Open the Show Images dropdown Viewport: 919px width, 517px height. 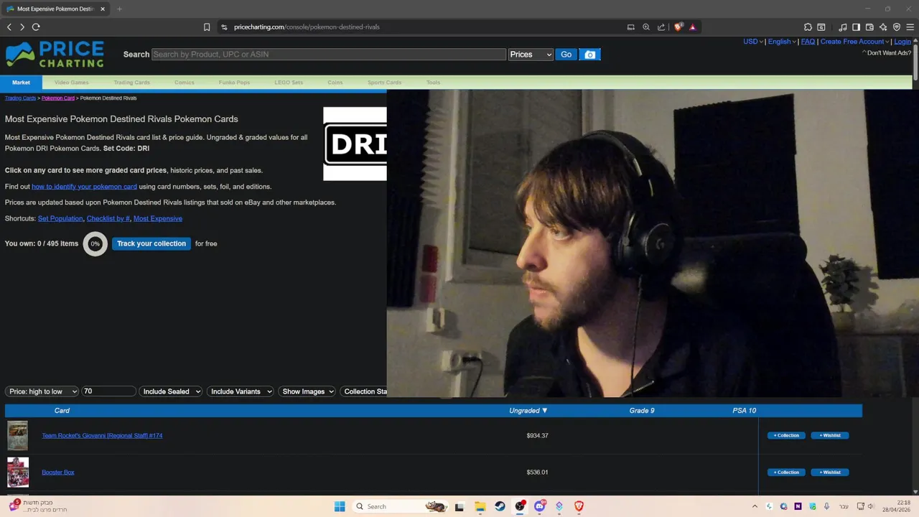click(307, 391)
